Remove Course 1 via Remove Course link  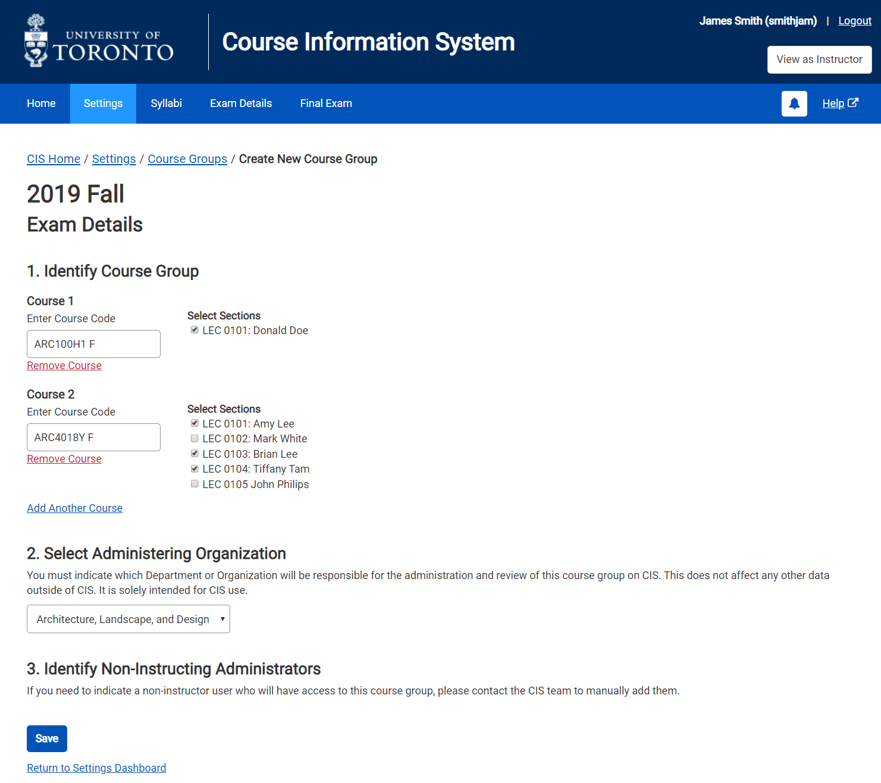click(64, 366)
